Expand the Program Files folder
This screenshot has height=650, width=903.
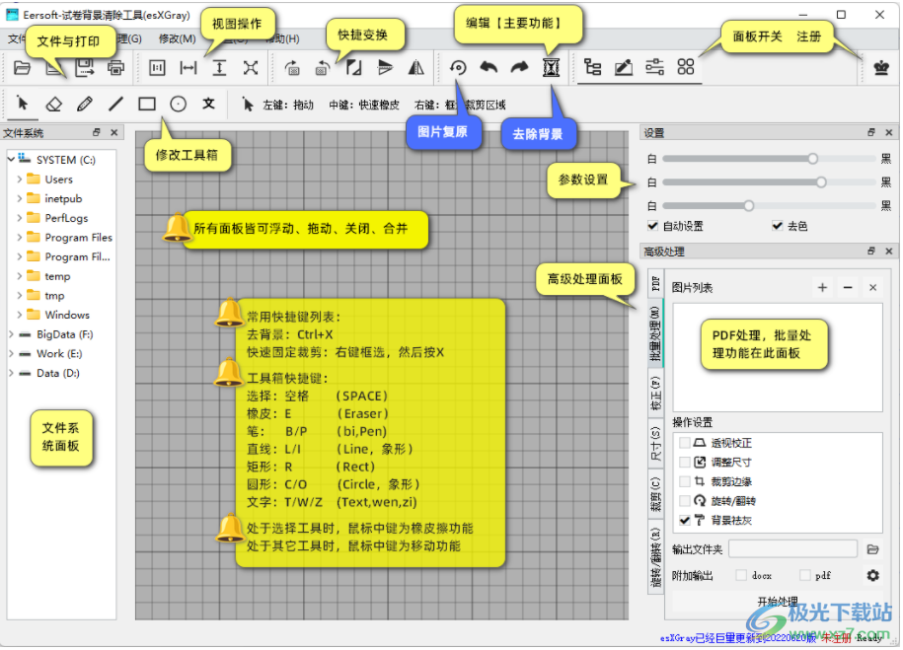tap(19, 237)
